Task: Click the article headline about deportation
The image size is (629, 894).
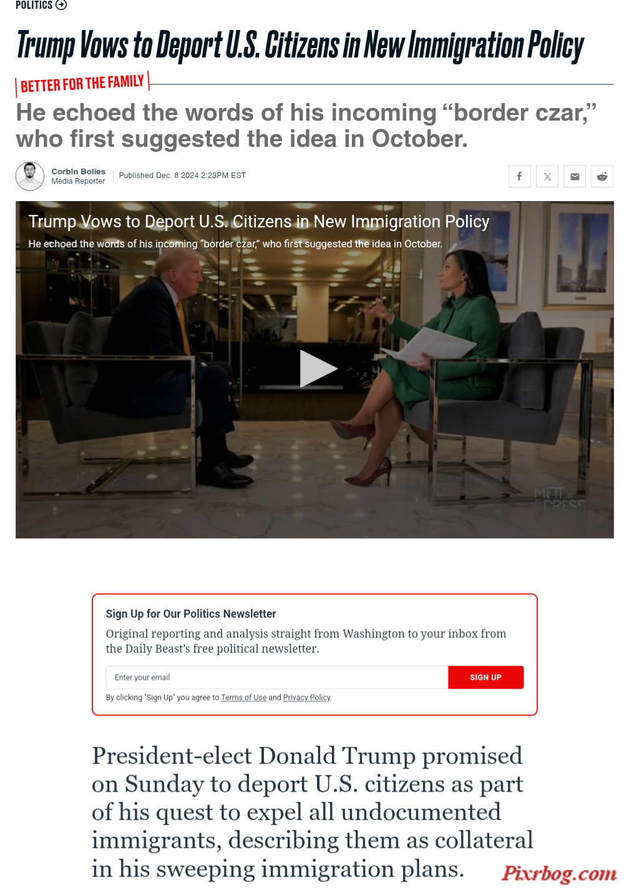Action: [300, 46]
